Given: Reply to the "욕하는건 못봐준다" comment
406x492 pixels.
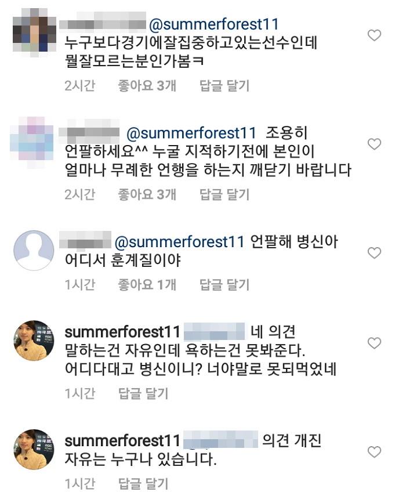Looking at the screenshot, I should coord(143,393).
